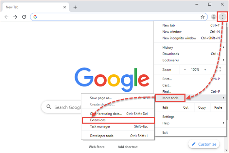Select New tab from the menu
The height and width of the screenshot is (153, 229).
pos(190,25)
